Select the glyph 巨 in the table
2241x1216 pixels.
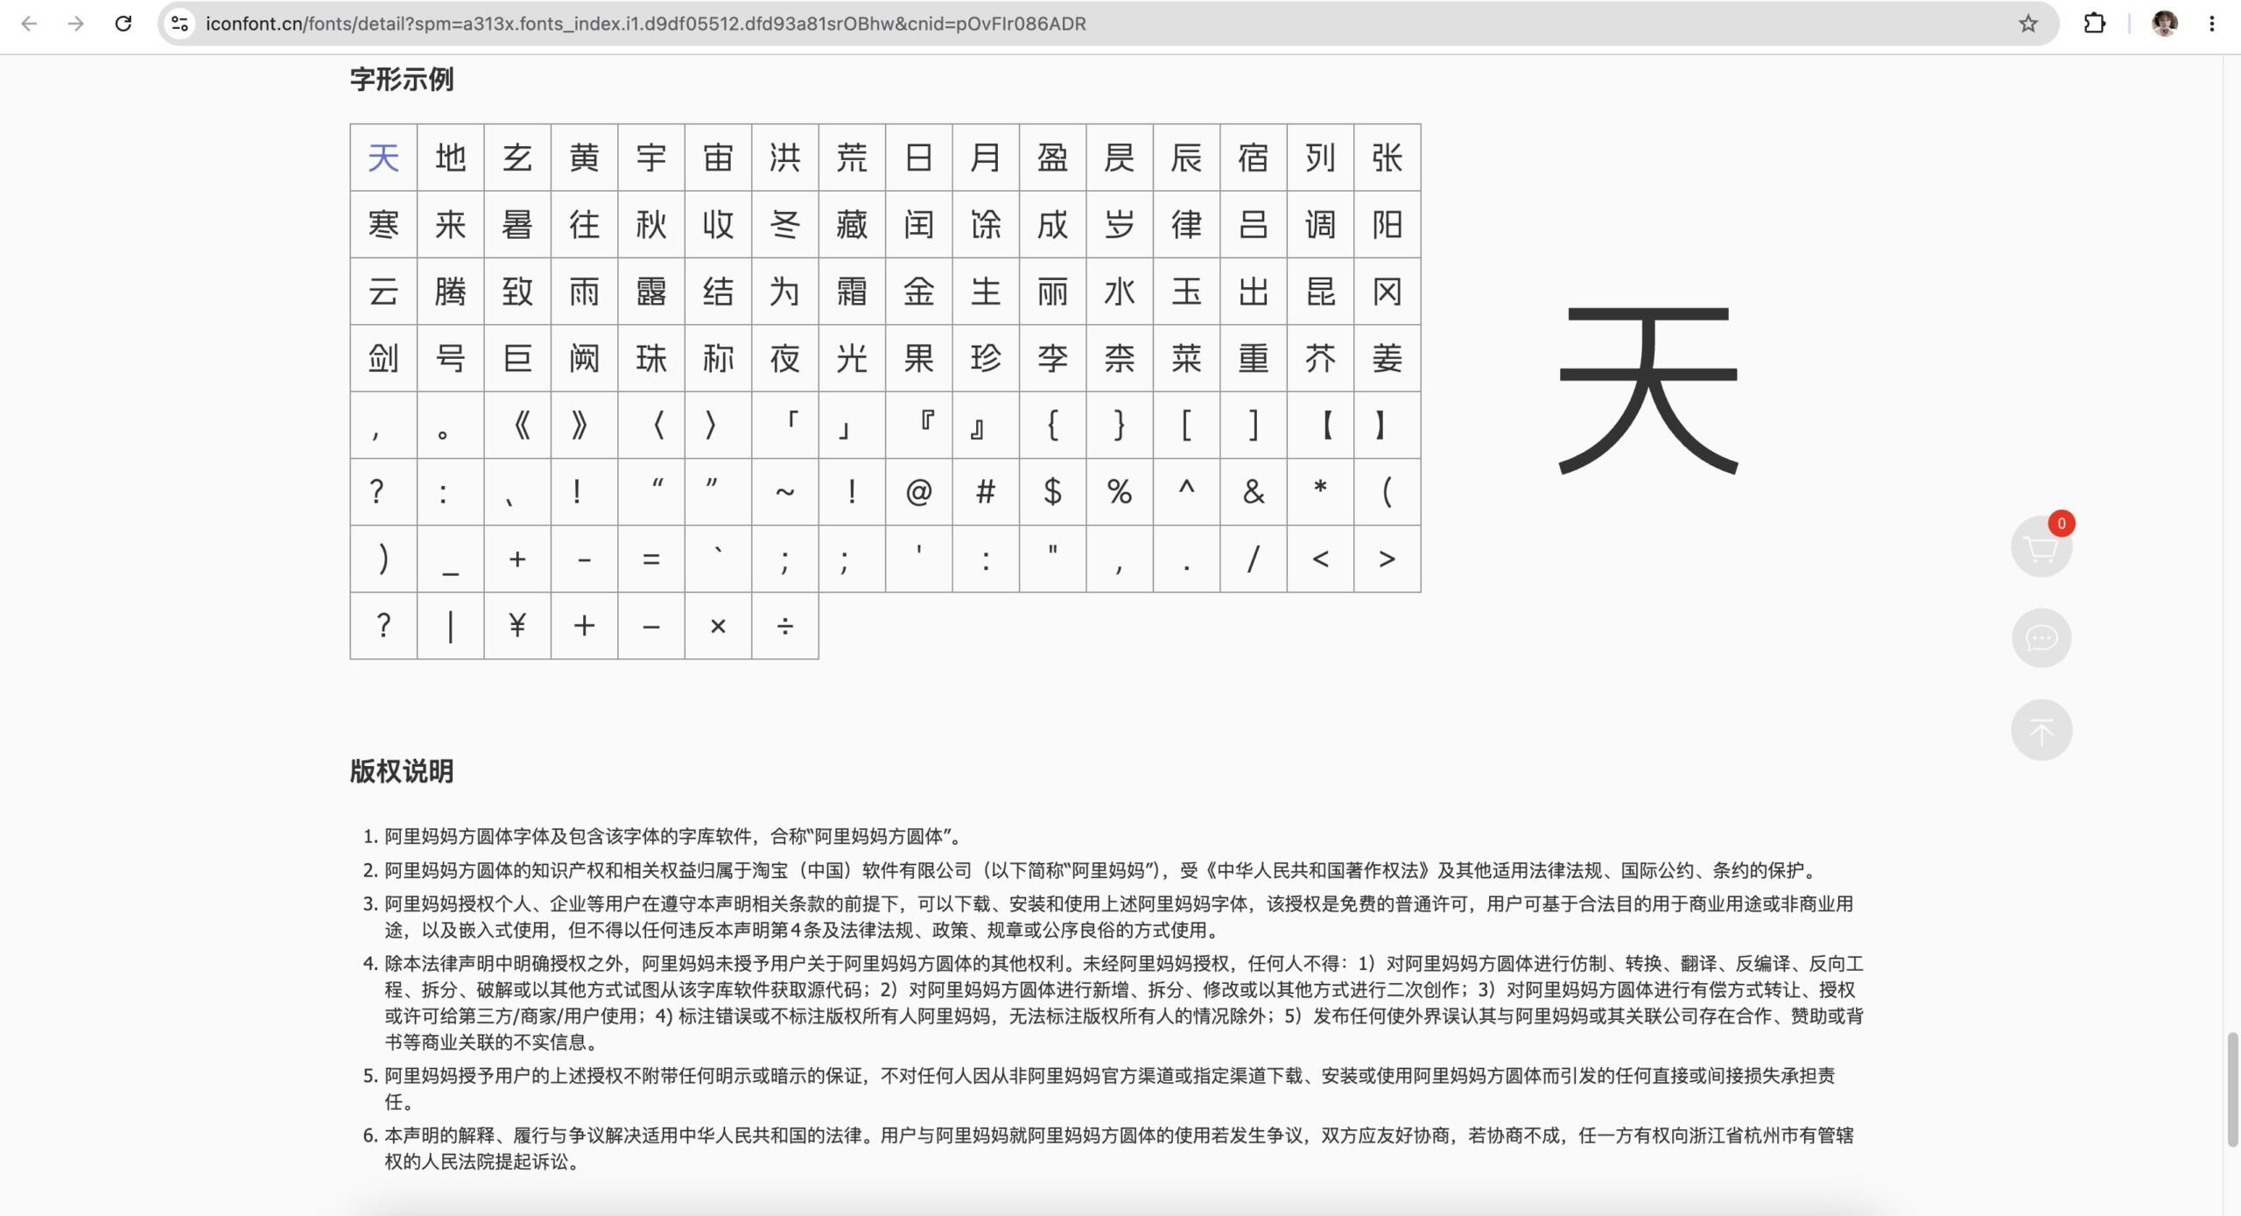[517, 358]
